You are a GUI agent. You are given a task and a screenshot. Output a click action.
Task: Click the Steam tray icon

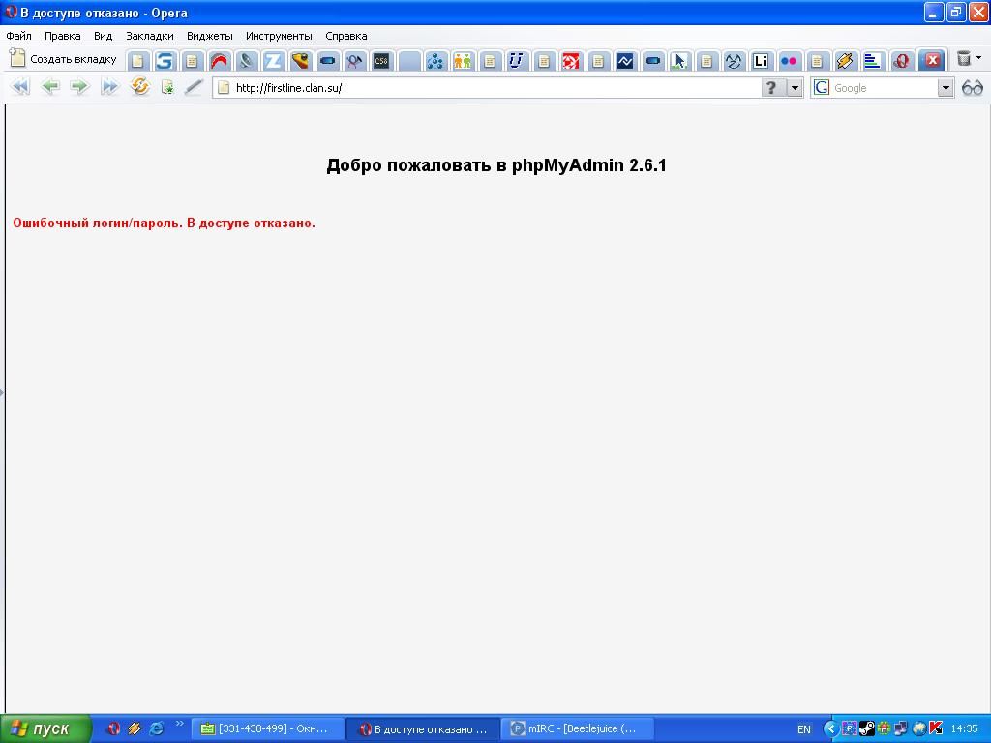(866, 729)
